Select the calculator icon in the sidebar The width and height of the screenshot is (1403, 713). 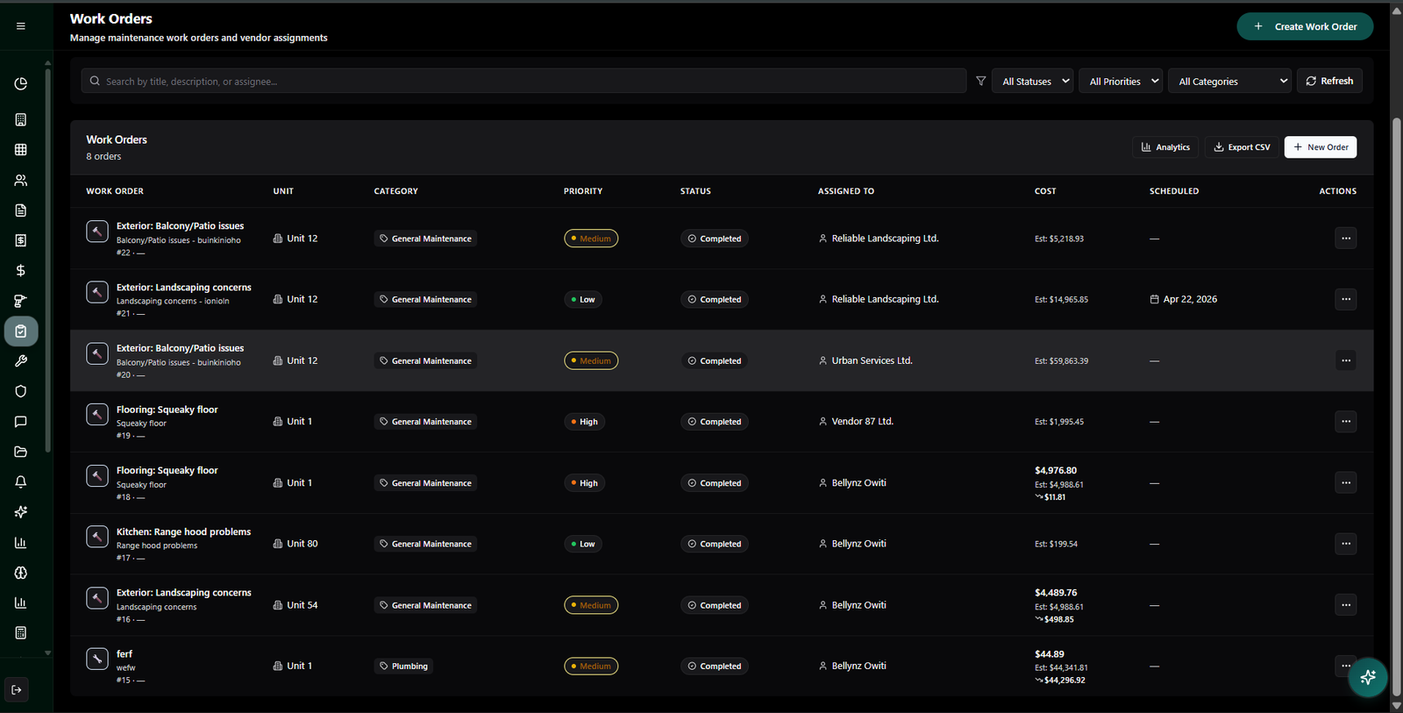(x=21, y=632)
